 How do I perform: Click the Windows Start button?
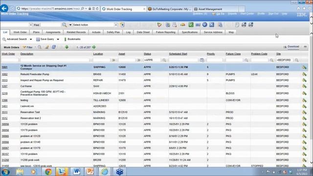coord(5,172)
